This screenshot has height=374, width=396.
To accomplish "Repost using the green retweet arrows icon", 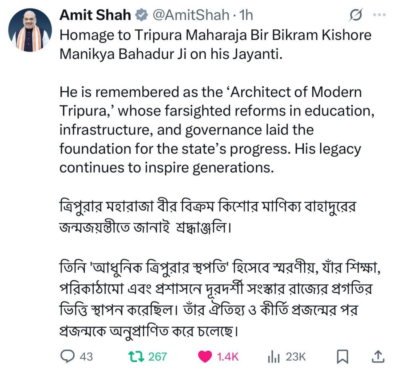I will 137,356.
